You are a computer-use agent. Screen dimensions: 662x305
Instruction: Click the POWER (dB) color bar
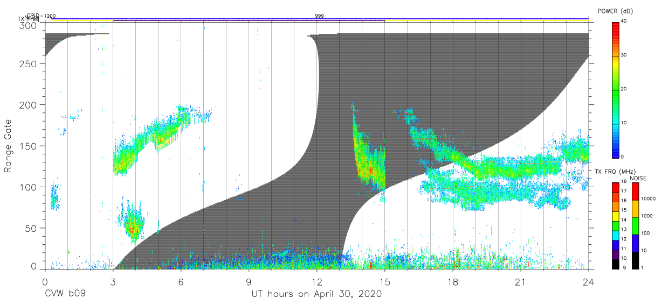pos(615,89)
